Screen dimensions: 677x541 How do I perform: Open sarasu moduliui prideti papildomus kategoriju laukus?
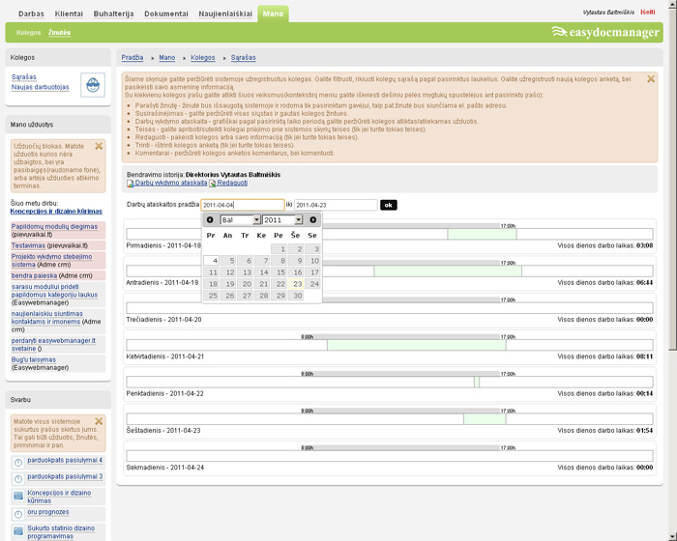[x=54, y=291]
